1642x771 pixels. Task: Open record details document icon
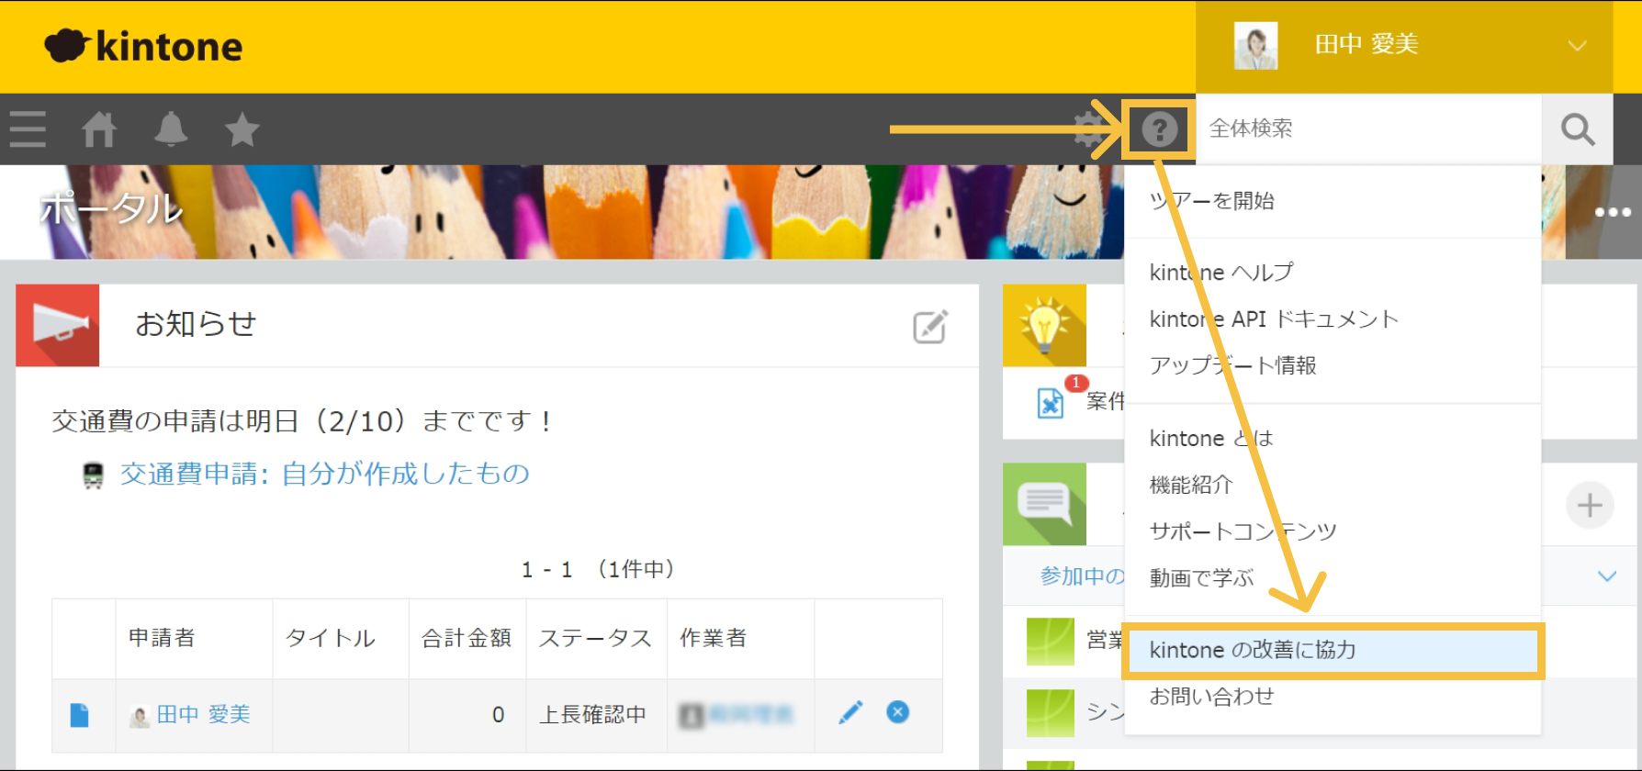click(80, 715)
